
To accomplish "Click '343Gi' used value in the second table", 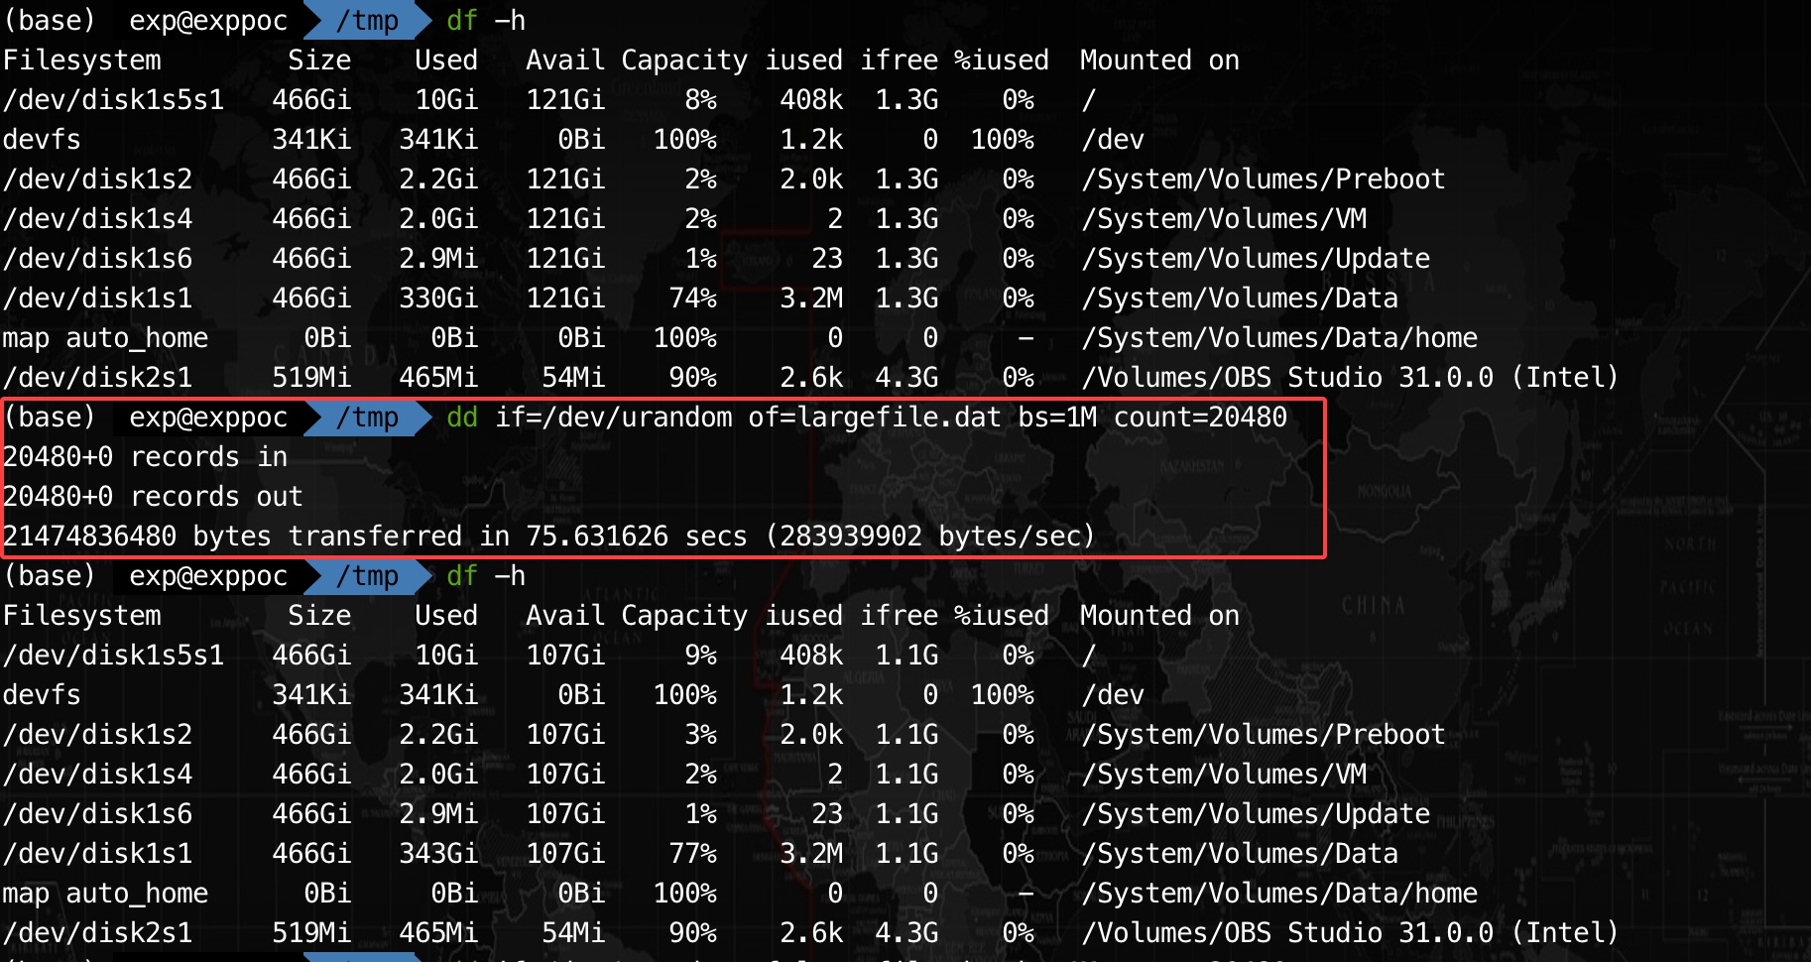I will pos(438,853).
